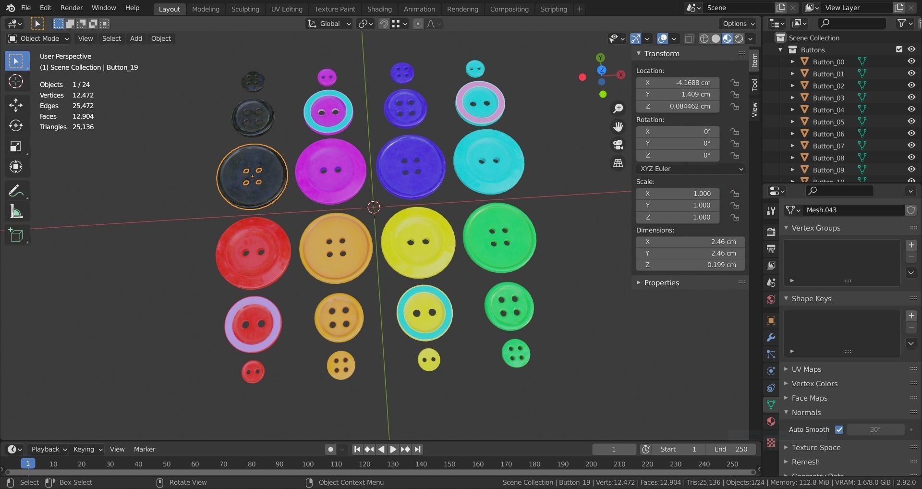
Task: Click the pan view hand icon
Action: [618, 127]
